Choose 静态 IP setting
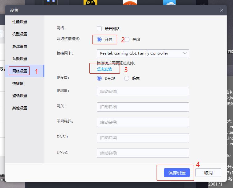The image size is (233, 188). pos(127,78)
